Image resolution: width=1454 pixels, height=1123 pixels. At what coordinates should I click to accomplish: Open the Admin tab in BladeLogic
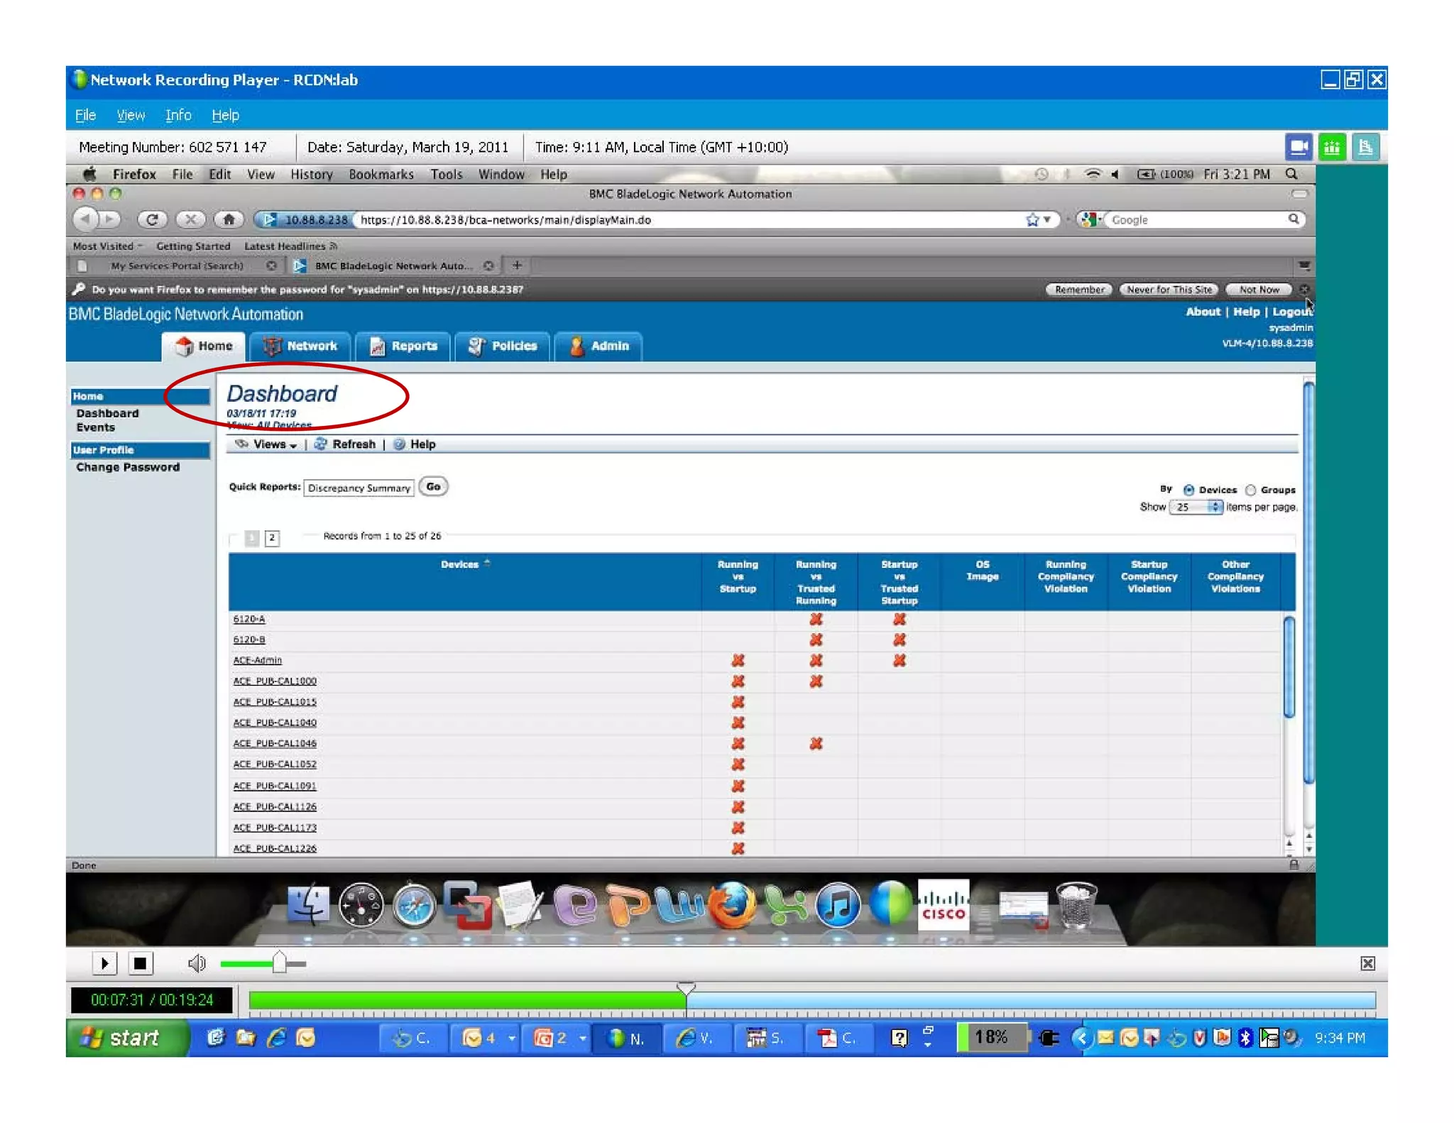(x=598, y=346)
